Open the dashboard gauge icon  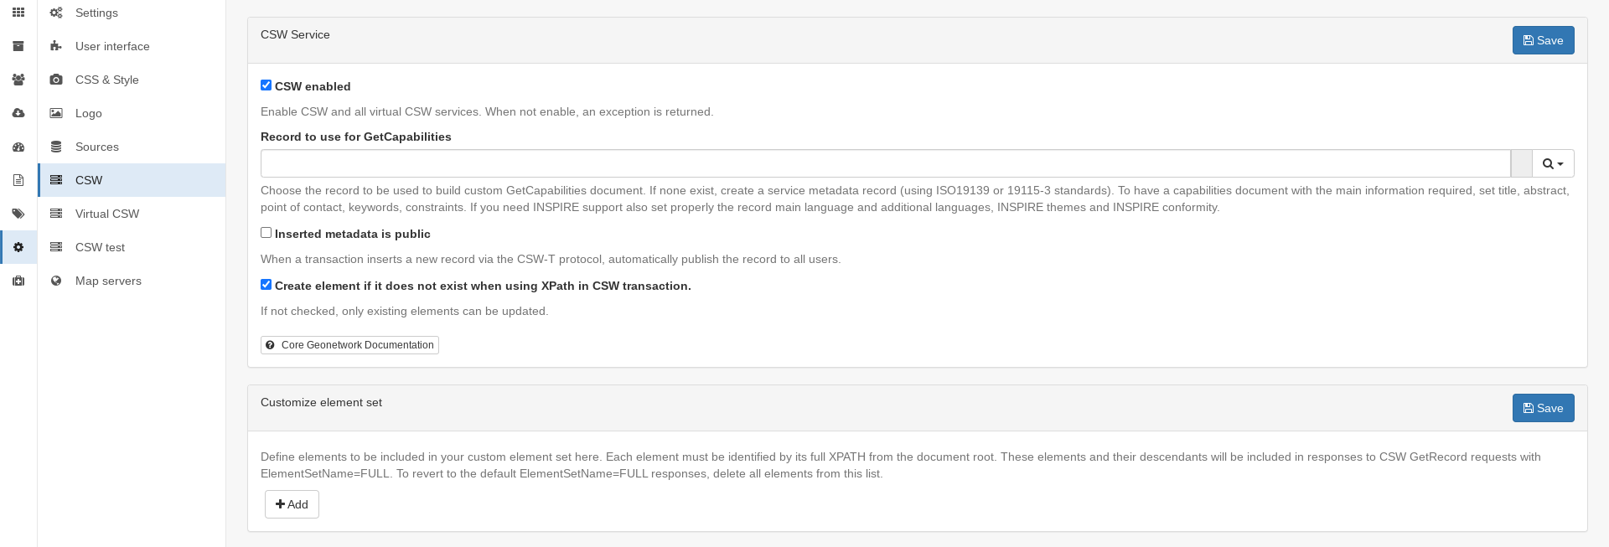coord(18,147)
